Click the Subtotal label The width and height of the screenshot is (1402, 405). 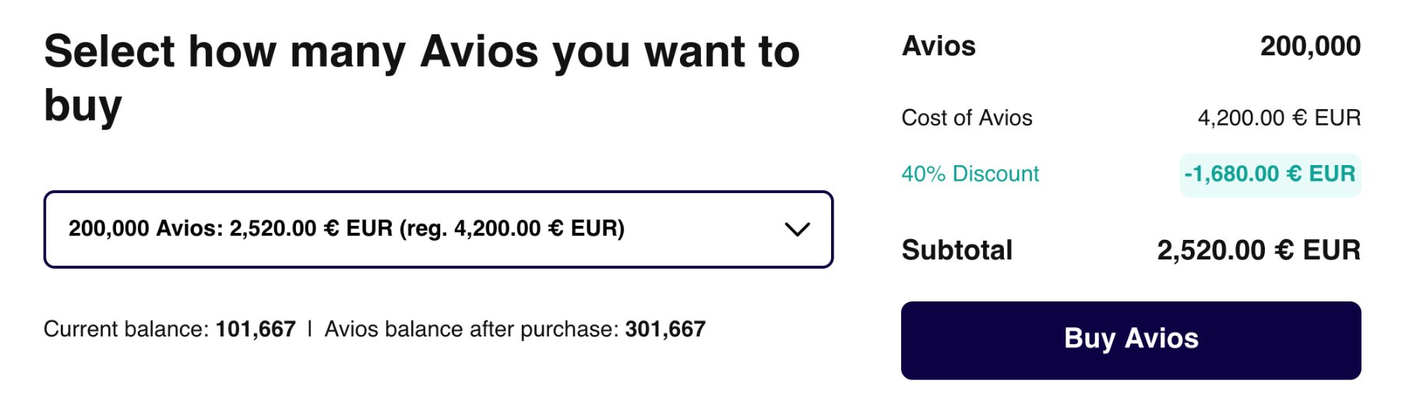click(956, 250)
